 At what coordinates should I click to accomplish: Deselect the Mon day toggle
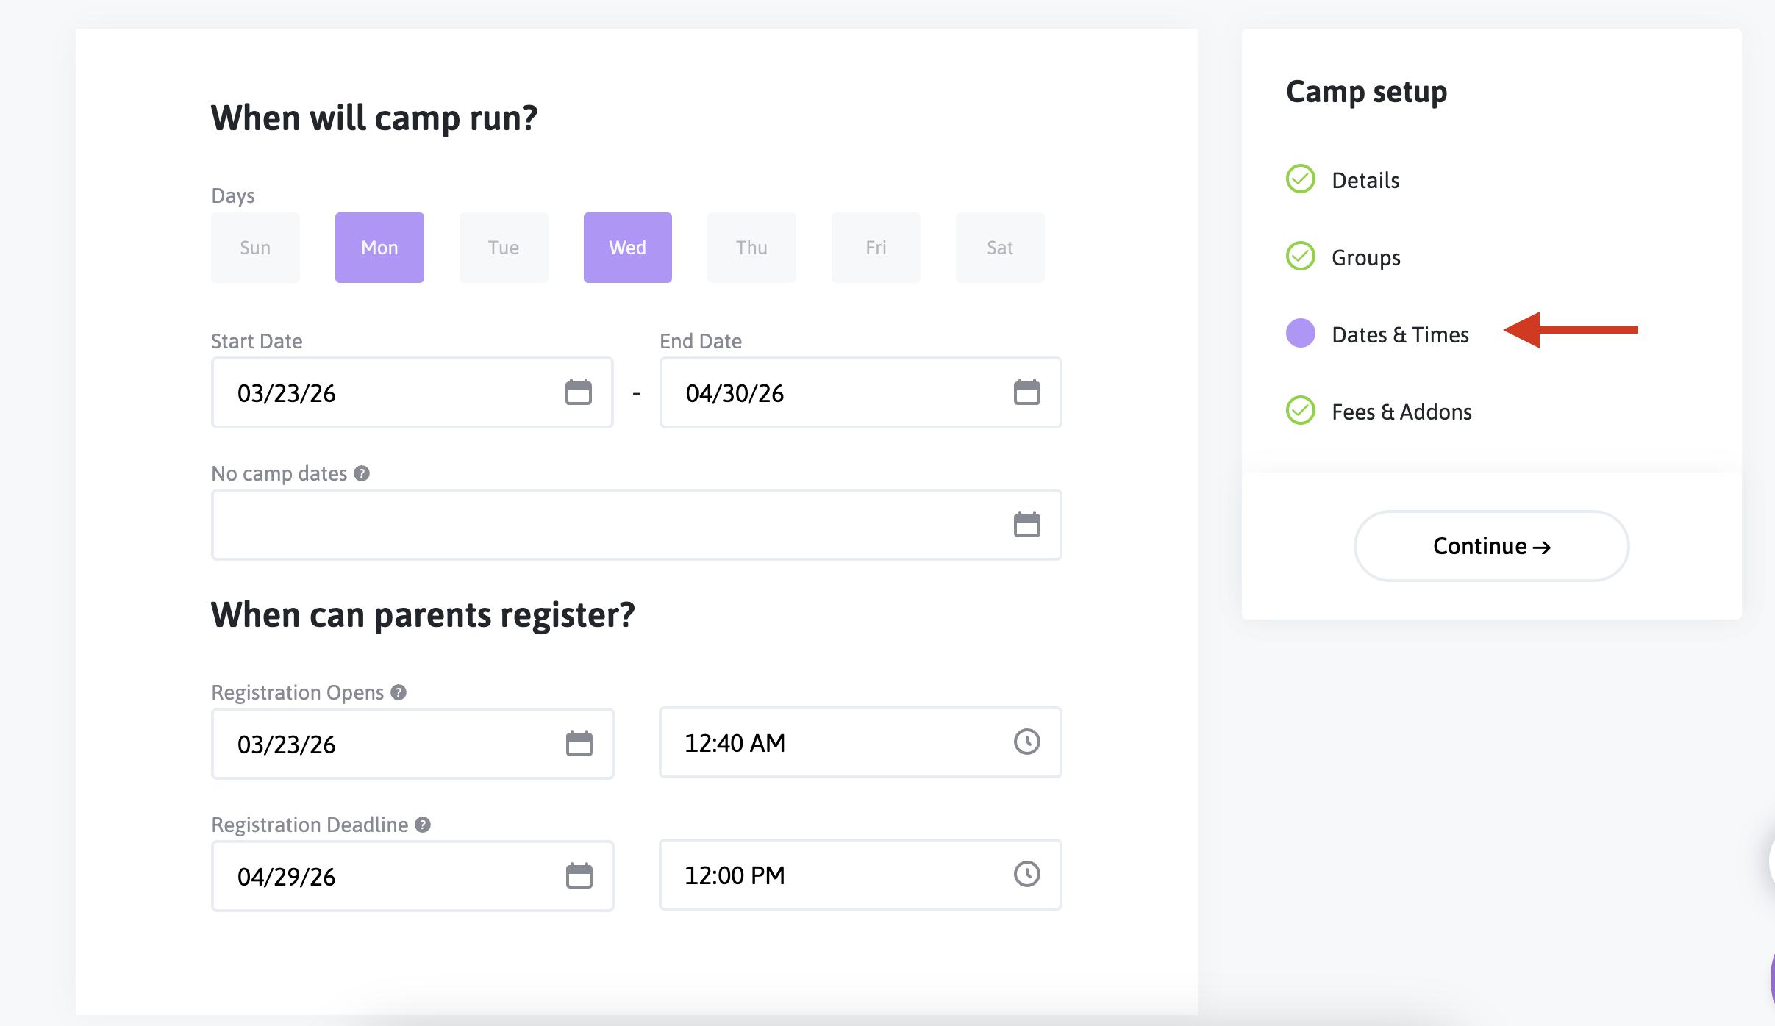[x=379, y=248]
